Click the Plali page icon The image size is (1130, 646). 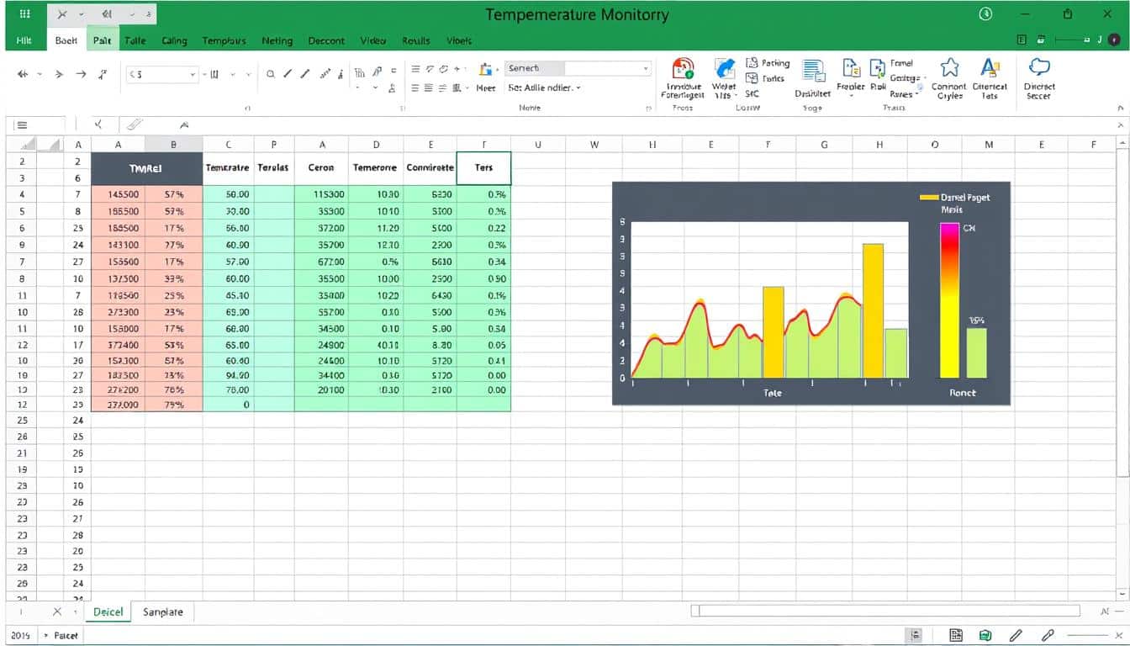point(877,69)
